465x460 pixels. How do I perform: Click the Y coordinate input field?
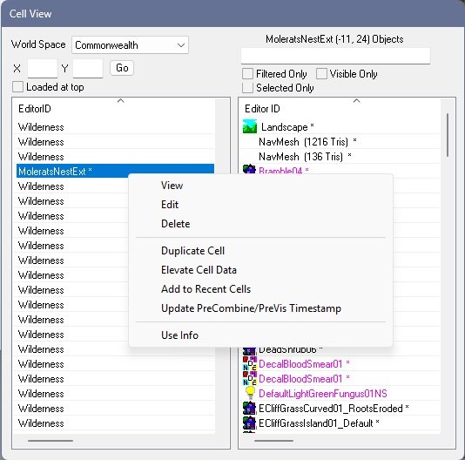(88, 69)
